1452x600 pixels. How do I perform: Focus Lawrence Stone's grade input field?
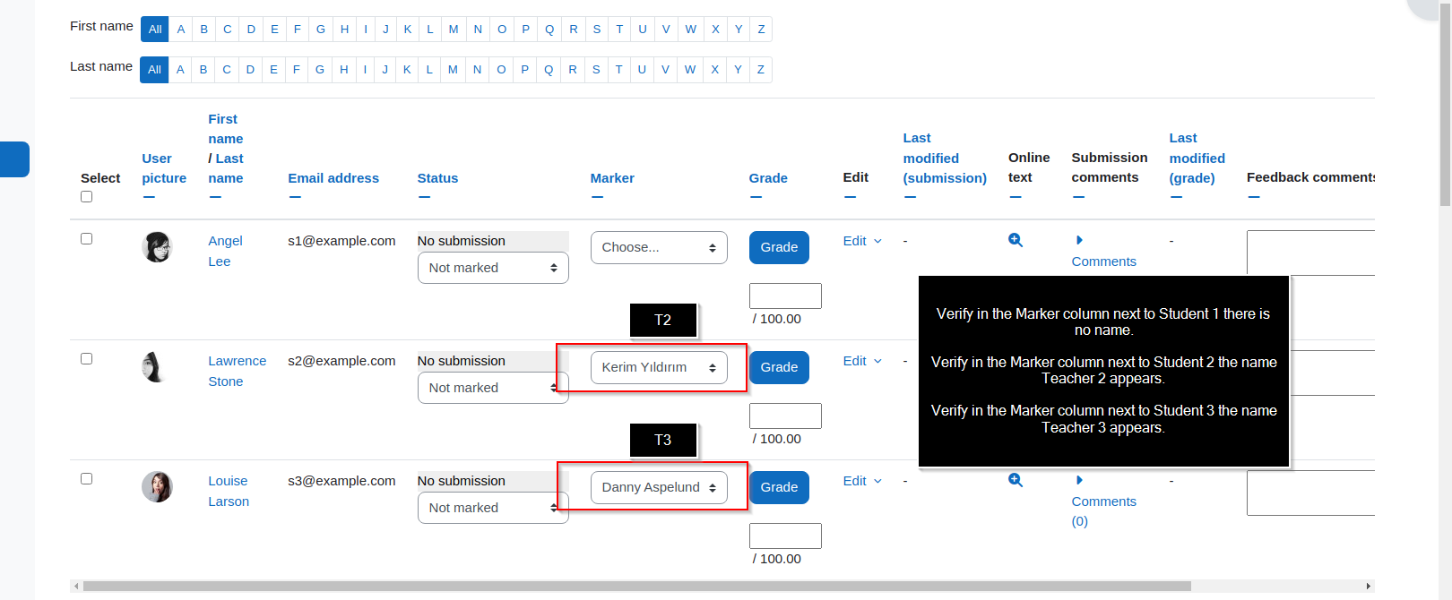[x=785, y=416]
